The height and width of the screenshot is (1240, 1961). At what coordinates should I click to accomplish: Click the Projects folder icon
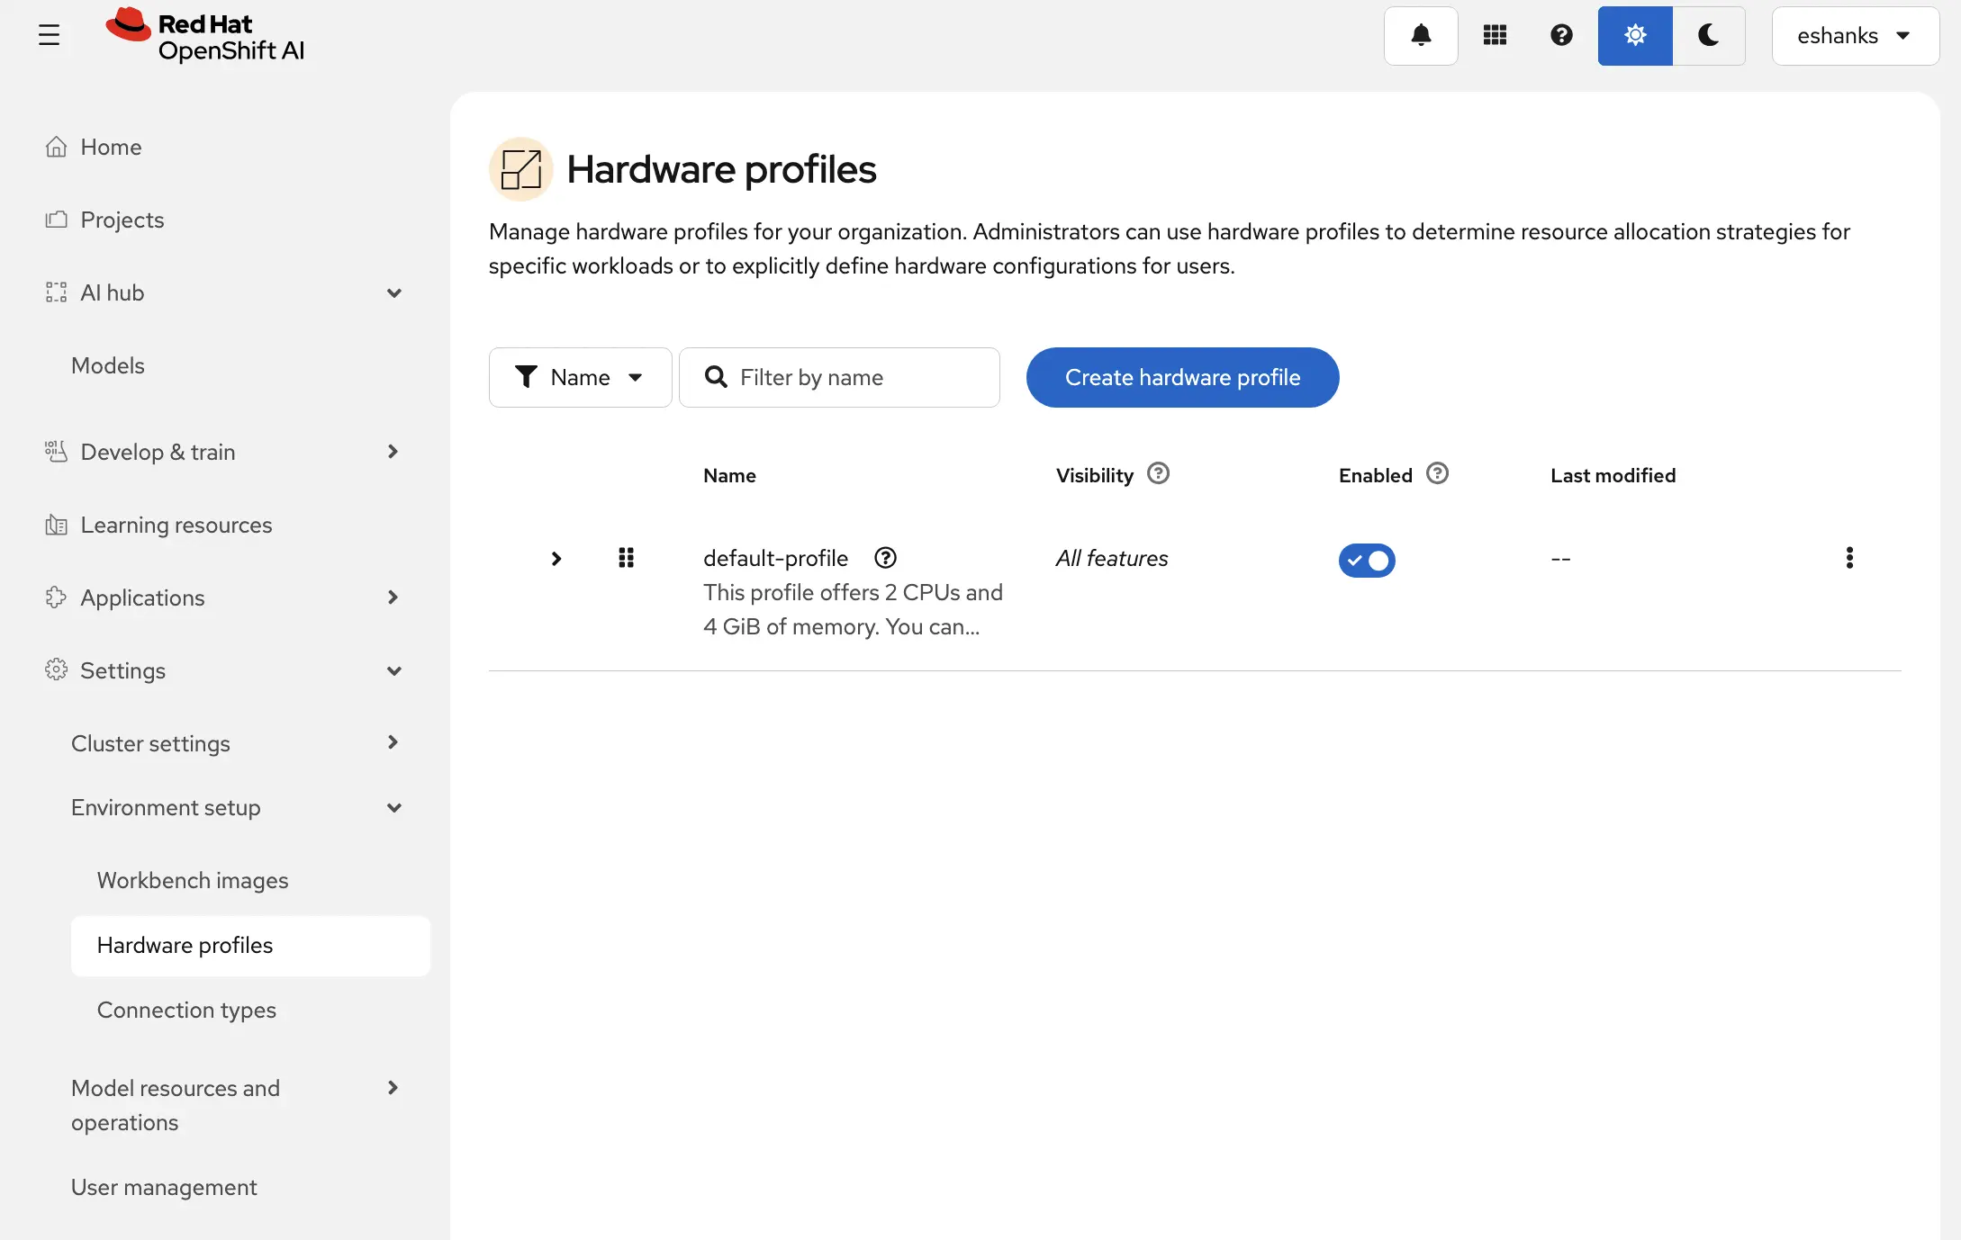[x=56, y=220]
